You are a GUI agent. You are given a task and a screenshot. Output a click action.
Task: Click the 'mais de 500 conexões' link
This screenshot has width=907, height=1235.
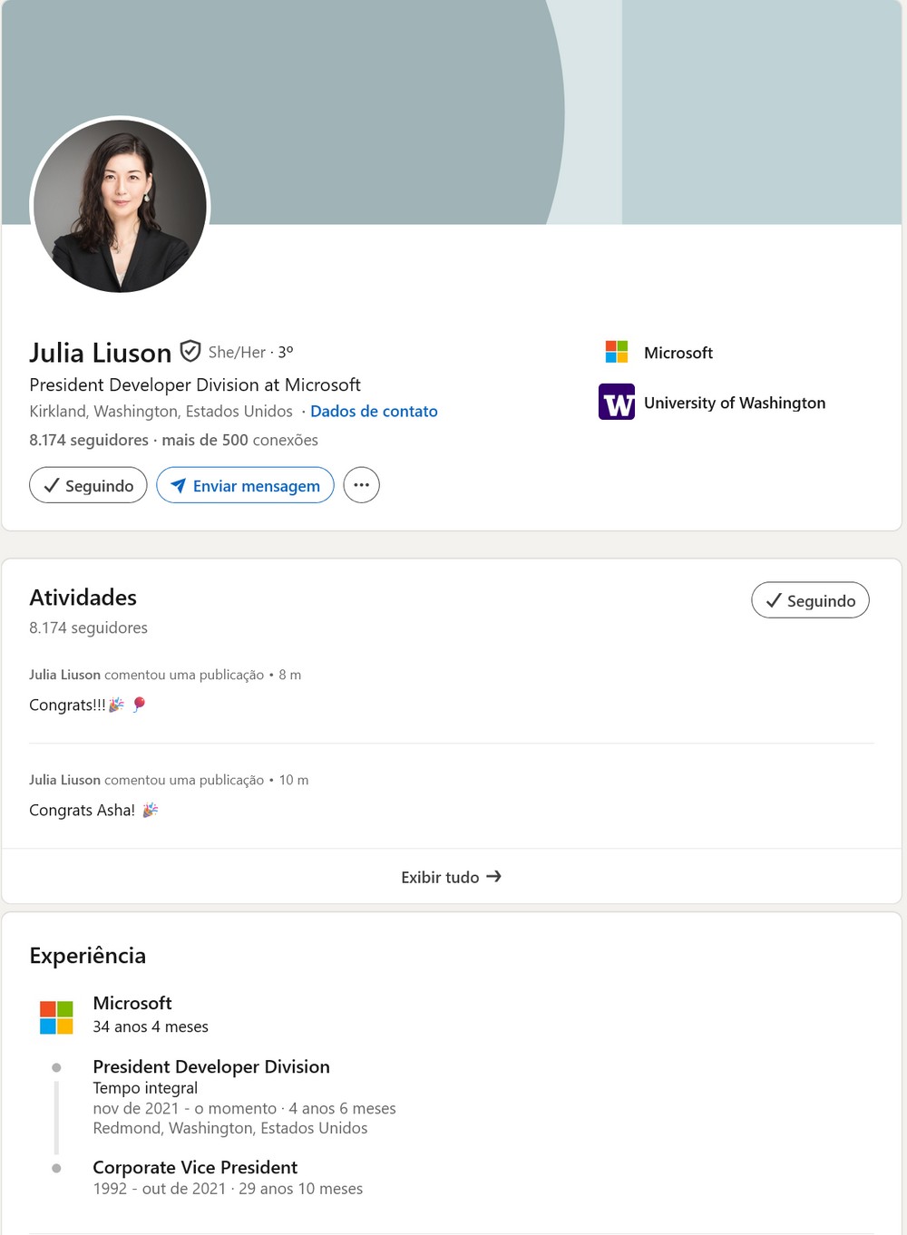(x=239, y=441)
